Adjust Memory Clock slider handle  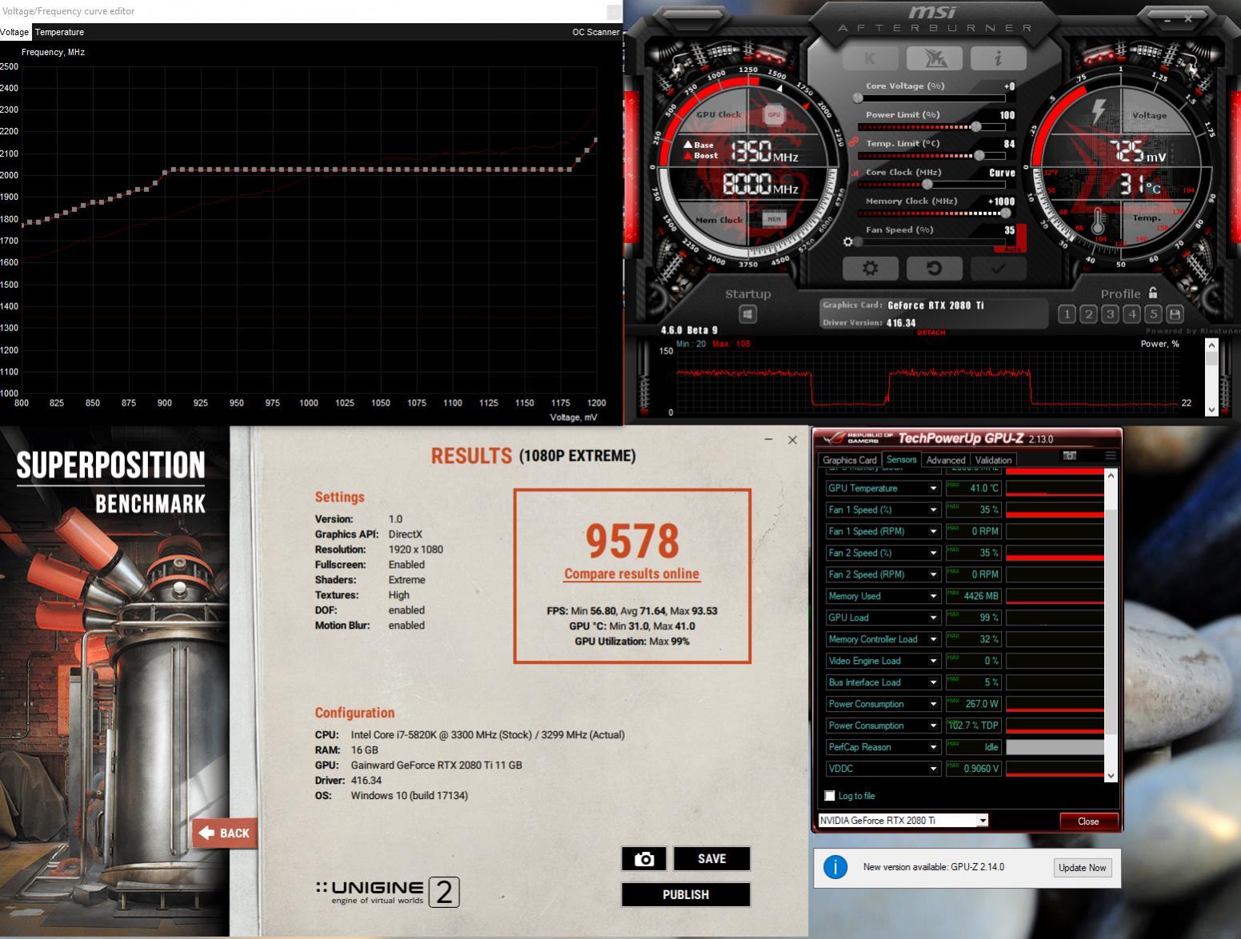click(x=1006, y=214)
